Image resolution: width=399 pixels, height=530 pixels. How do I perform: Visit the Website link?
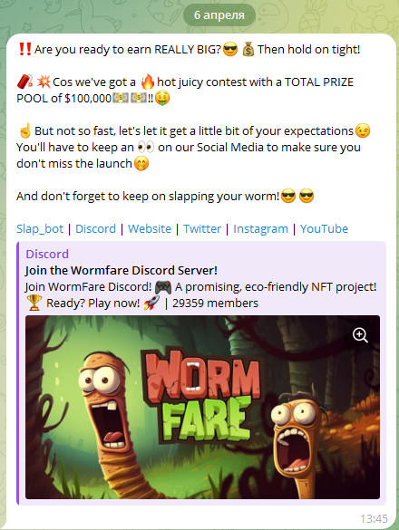point(150,229)
